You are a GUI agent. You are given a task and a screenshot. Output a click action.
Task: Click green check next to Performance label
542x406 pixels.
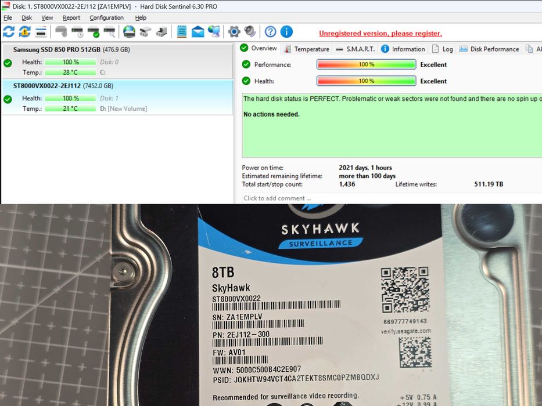tap(246, 64)
